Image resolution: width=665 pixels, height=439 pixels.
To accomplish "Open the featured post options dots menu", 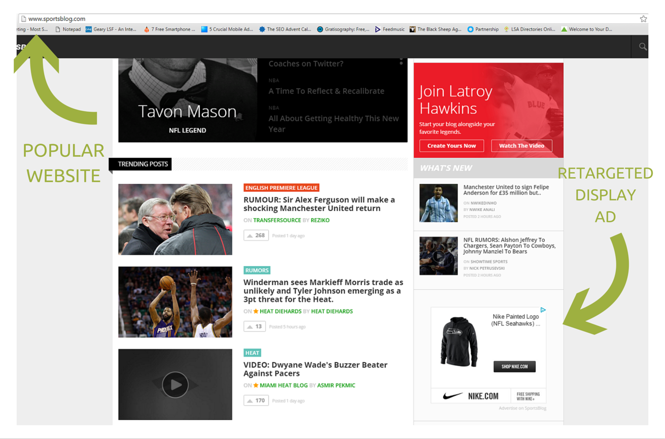I will coord(401,61).
